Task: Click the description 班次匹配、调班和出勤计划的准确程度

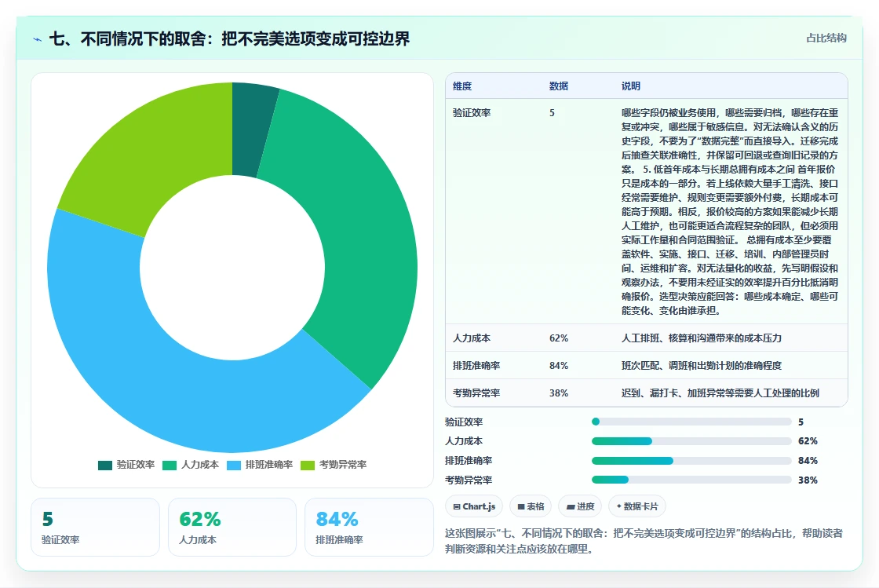Action: 702,366
